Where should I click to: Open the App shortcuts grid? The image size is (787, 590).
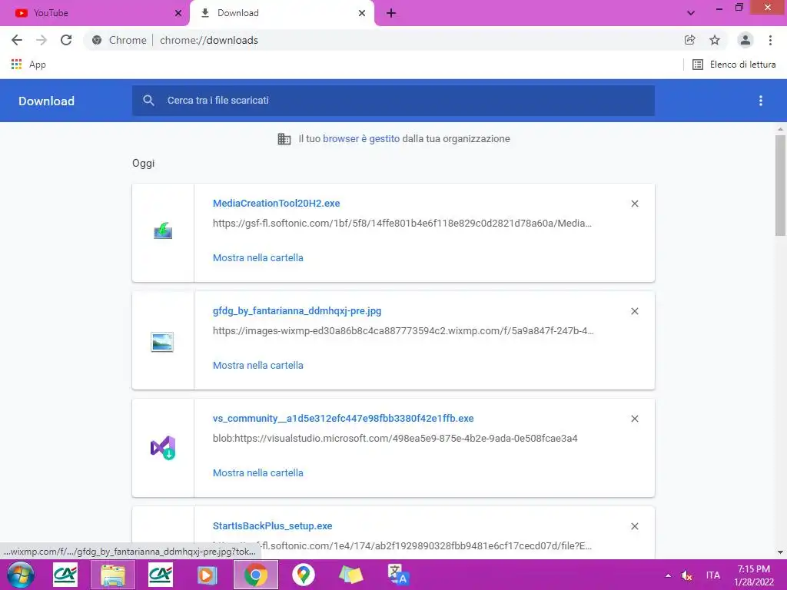tap(28, 65)
